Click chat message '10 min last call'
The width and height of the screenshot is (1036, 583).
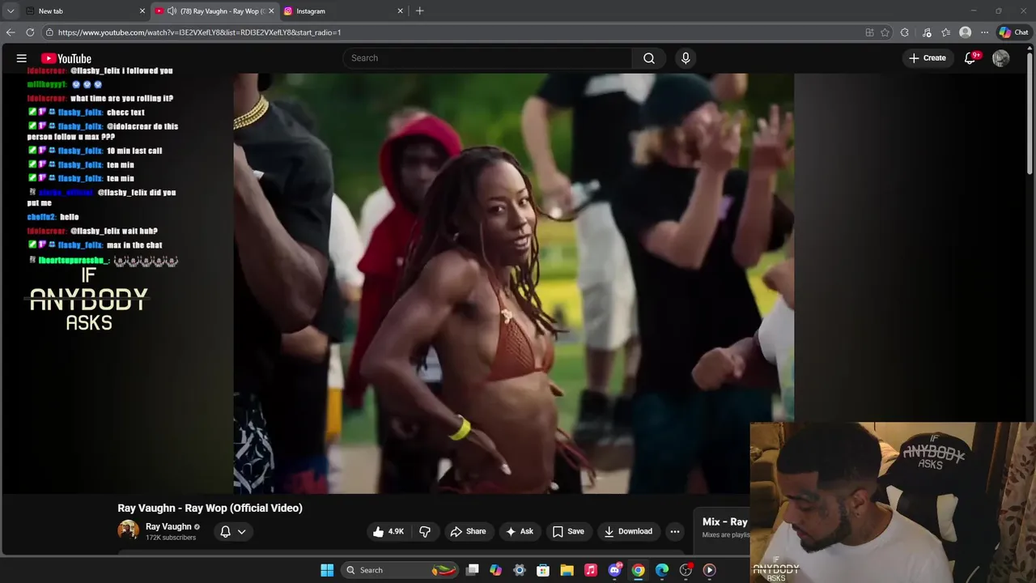tap(134, 151)
